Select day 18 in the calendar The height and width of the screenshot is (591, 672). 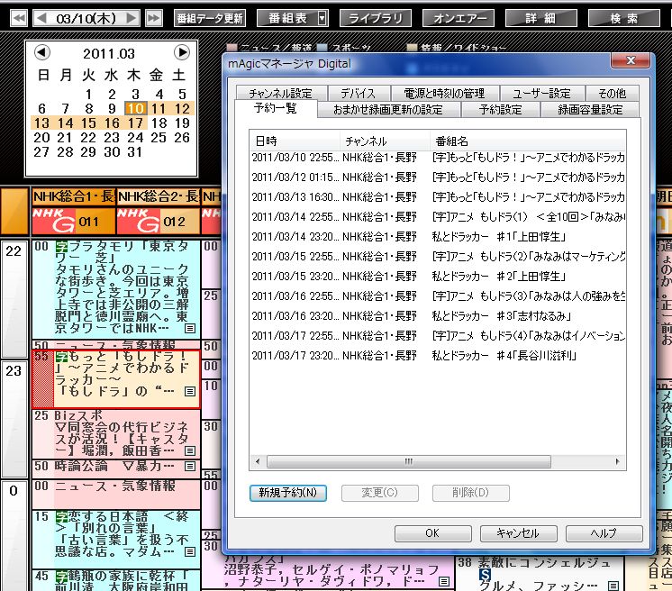point(159,123)
